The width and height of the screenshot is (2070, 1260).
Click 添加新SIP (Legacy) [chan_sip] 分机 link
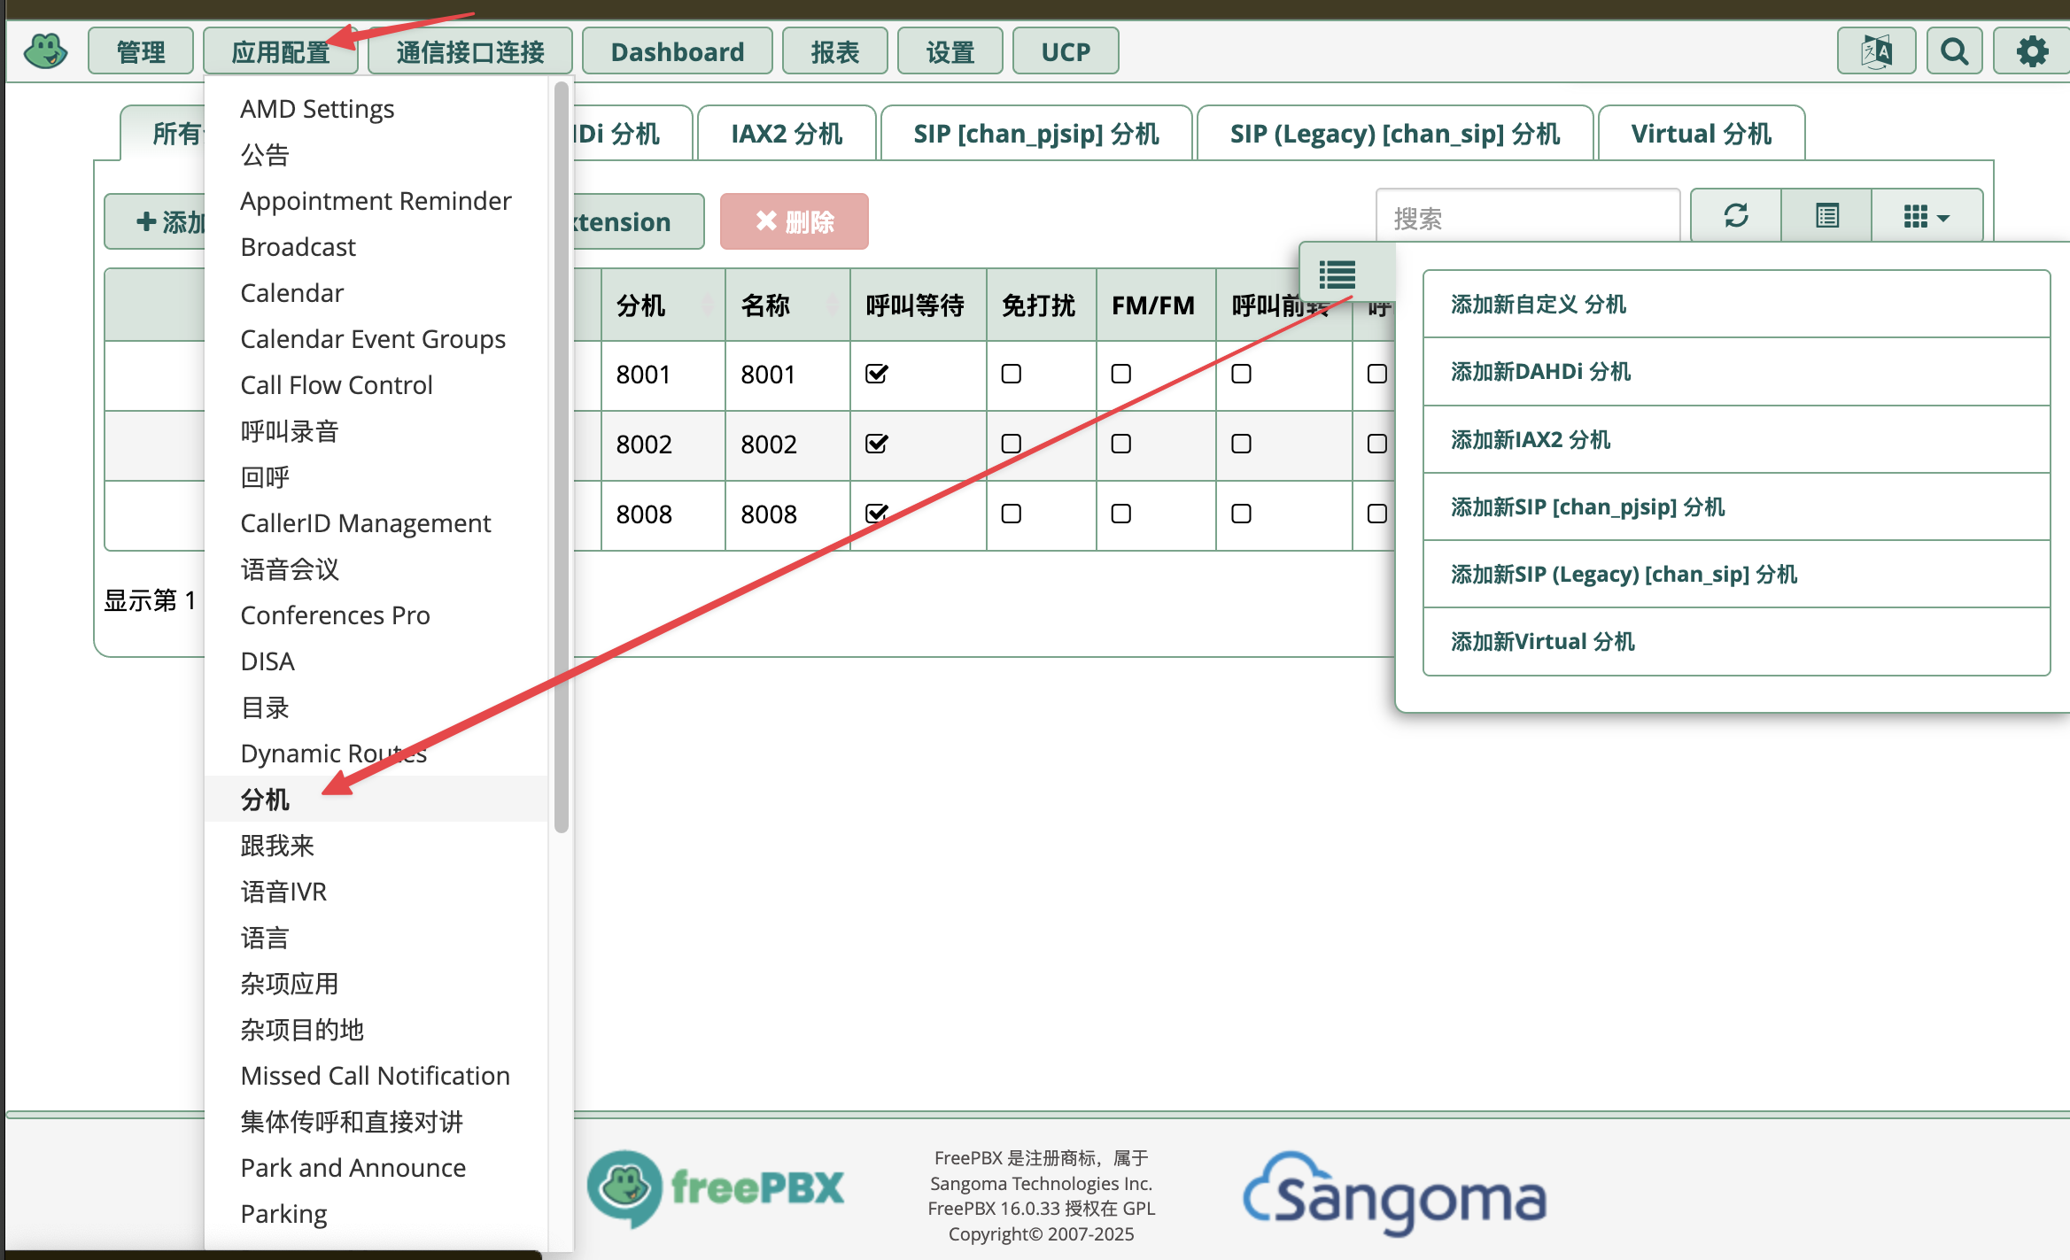[x=1624, y=574]
